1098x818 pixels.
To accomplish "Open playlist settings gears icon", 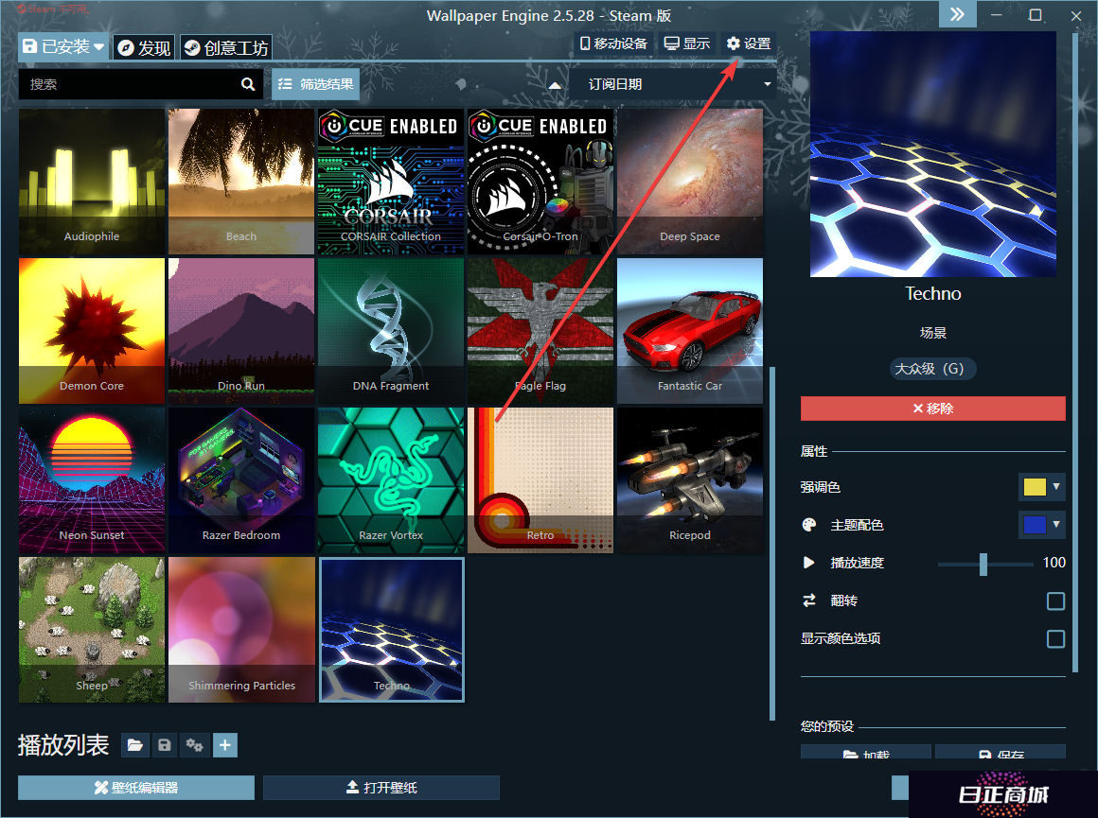I will pyautogui.click(x=195, y=745).
